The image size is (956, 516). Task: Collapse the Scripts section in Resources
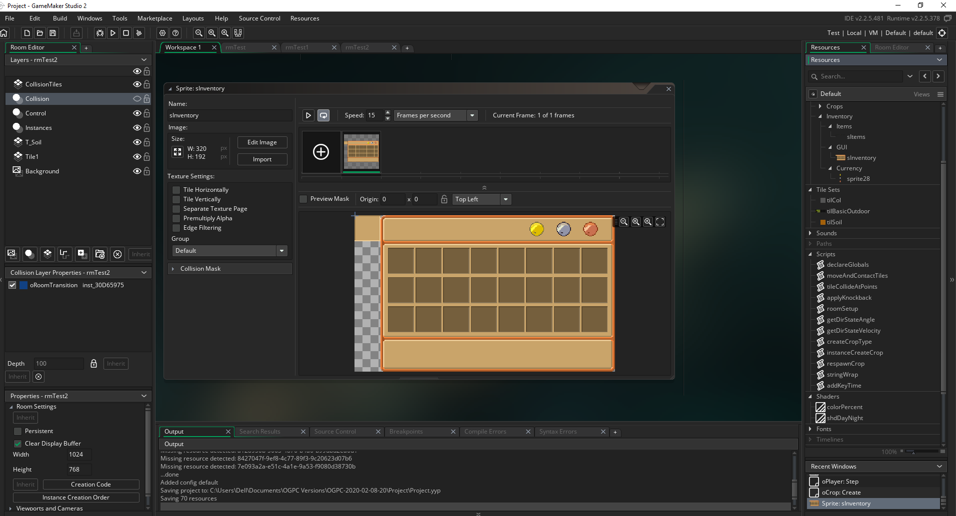coord(811,254)
